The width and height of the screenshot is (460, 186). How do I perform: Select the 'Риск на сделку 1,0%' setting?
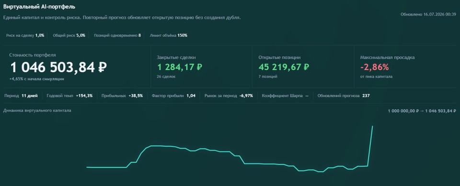25,35
